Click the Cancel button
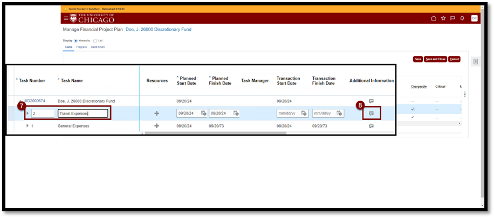 point(455,59)
